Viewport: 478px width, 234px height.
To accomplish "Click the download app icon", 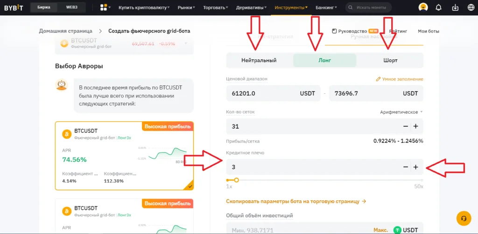I will [x=455, y=7].
